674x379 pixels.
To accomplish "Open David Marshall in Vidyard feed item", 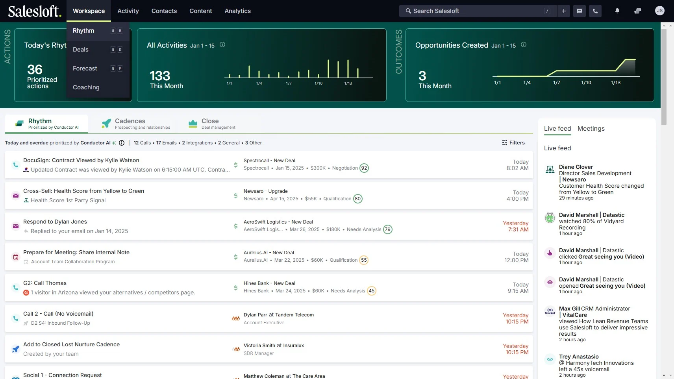I will tap(578, 215).
